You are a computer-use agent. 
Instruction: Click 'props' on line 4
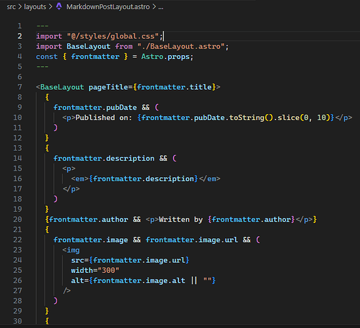click(178, 57)
